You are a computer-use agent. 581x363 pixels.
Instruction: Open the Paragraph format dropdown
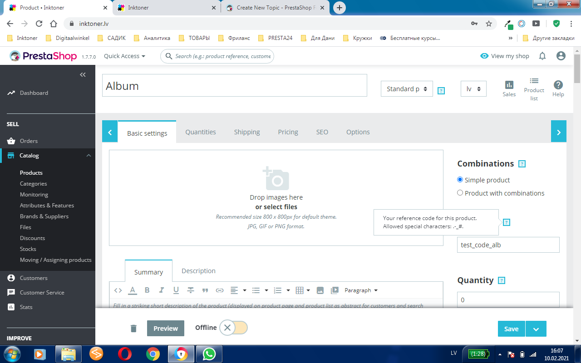click(361, 290)
